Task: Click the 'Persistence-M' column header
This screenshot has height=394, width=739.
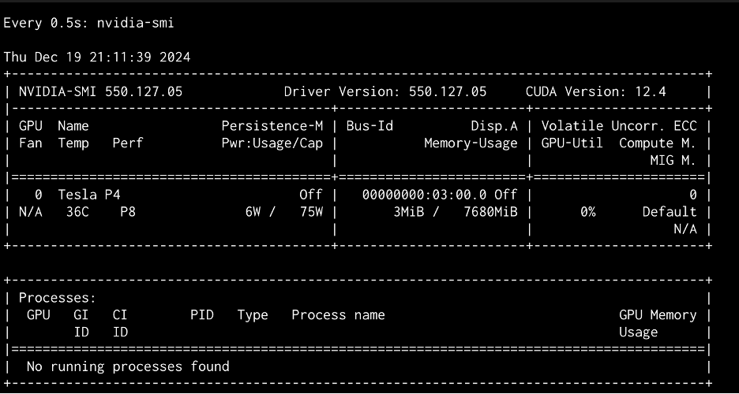Action: pos(272,126)
